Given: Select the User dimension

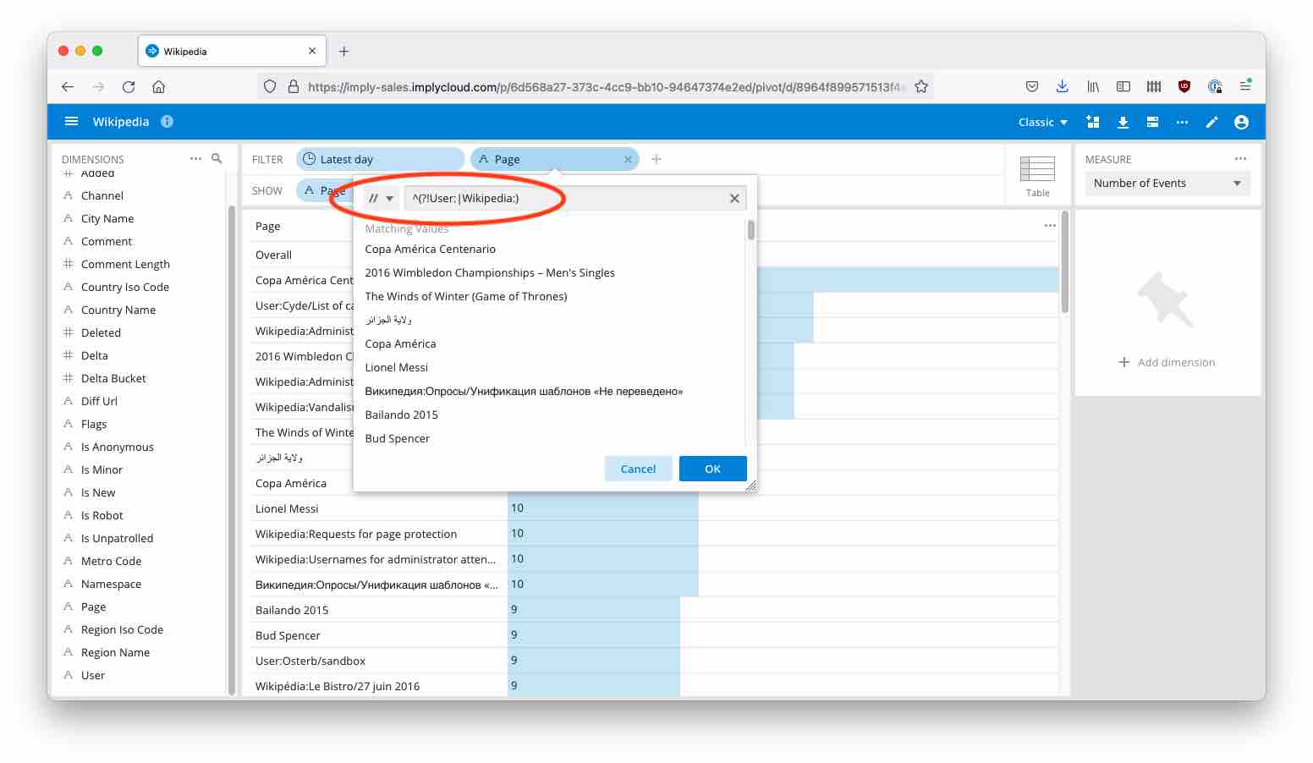Looking at the screenshot, I should [93, 675].
